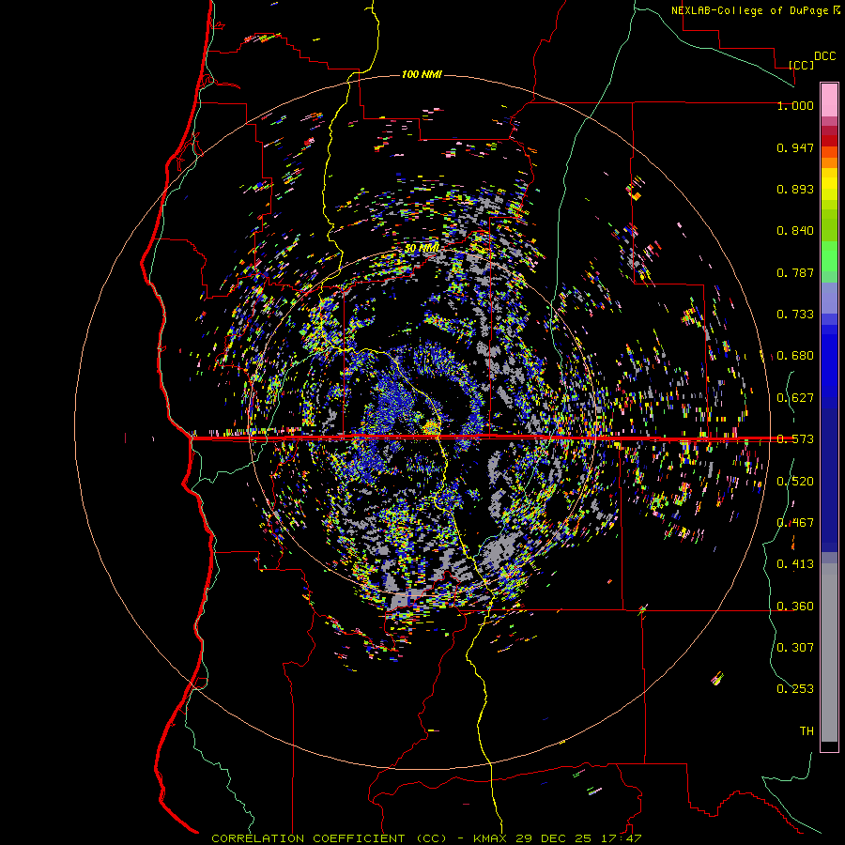Viewport: 845px width, 845px height.
Task: Click the 0.307 scale value
Action: point(795,648)
